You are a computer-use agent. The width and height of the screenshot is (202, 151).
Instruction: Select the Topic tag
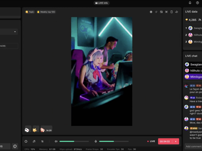(x=30, y=12)
